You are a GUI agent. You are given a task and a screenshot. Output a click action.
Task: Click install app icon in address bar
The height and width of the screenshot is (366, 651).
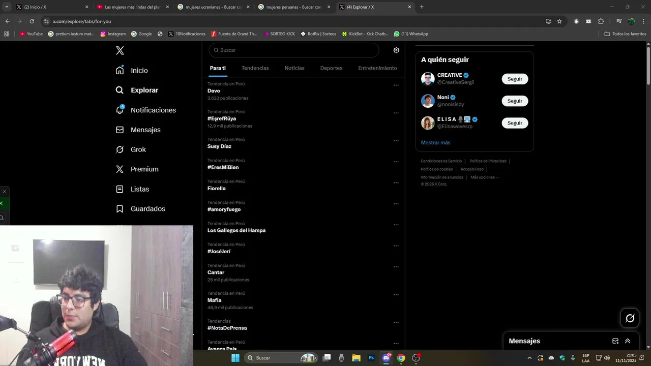(548, 21)
